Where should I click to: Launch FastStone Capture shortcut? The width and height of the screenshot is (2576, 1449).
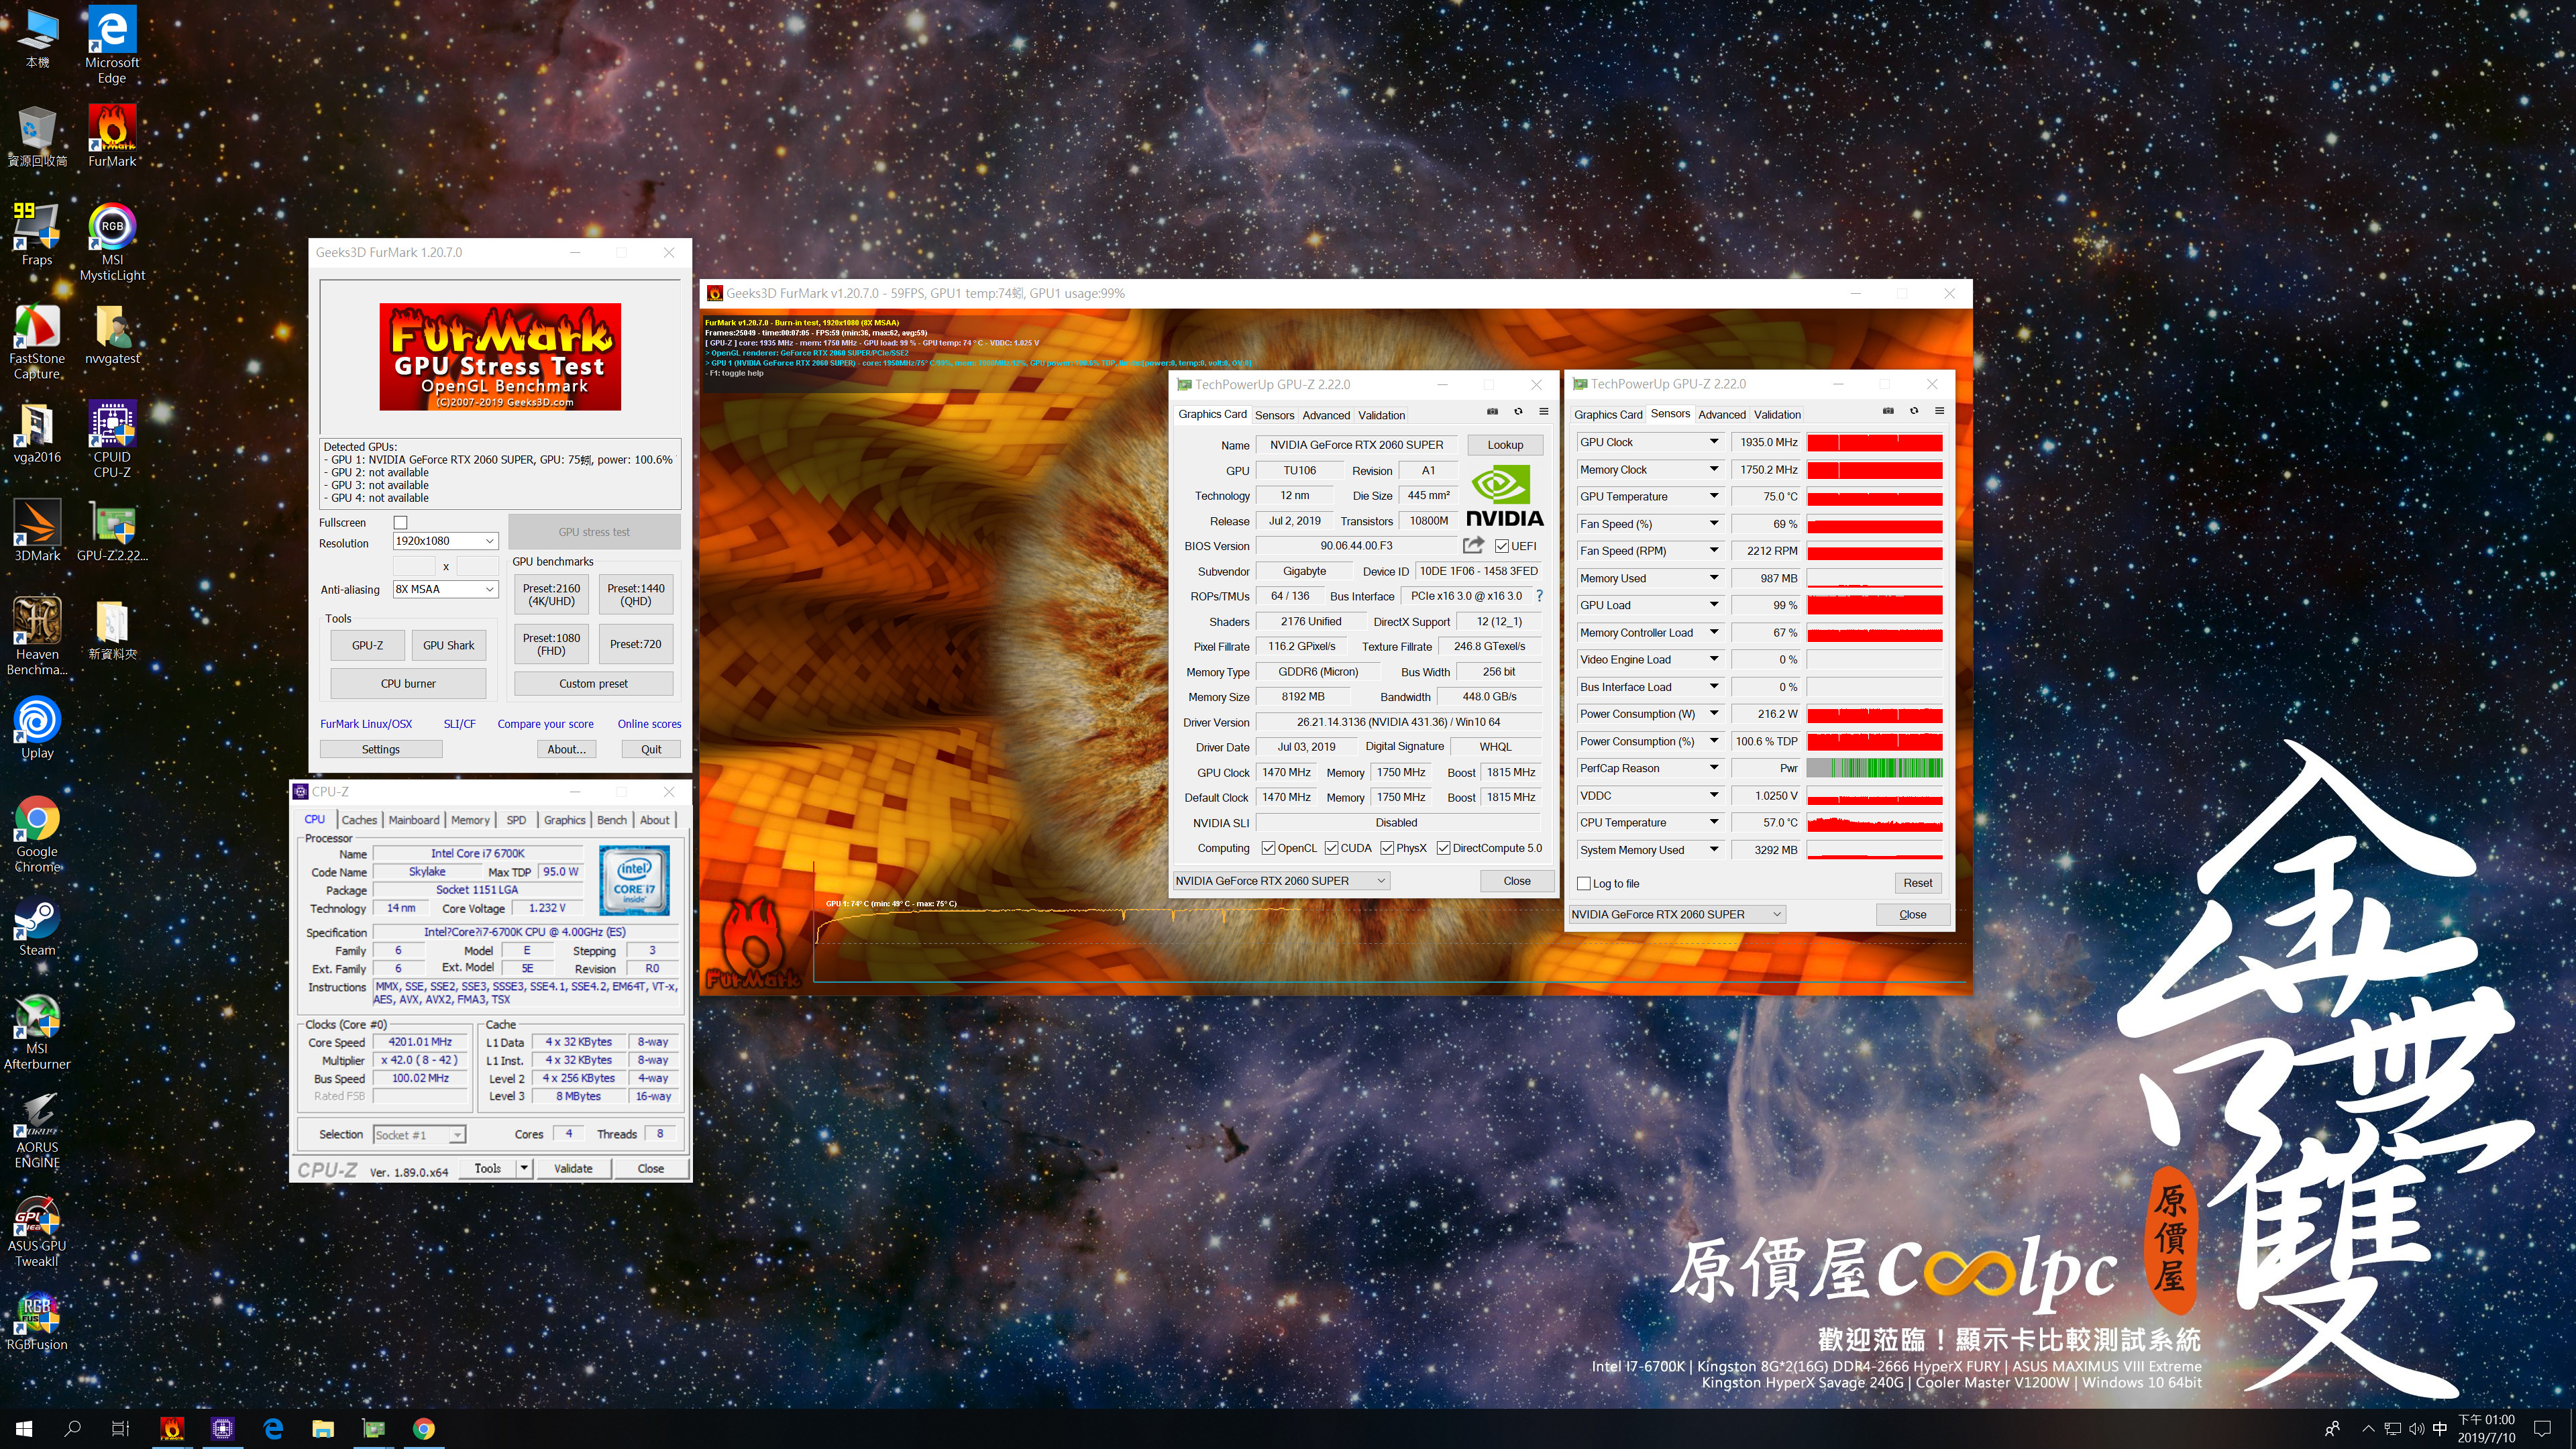(37, 341)
